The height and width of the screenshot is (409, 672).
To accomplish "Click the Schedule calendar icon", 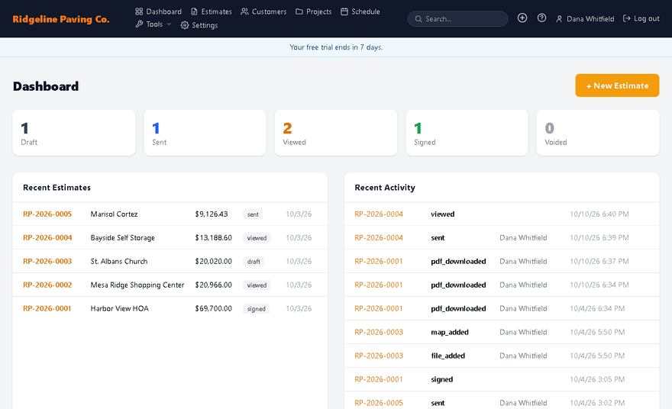I will coord(344,11).
